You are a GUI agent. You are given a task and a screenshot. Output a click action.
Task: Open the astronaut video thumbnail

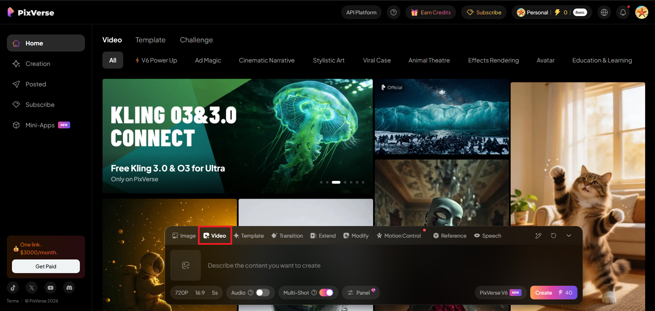[170, 255]
